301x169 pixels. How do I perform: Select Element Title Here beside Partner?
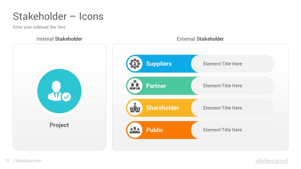223,86
